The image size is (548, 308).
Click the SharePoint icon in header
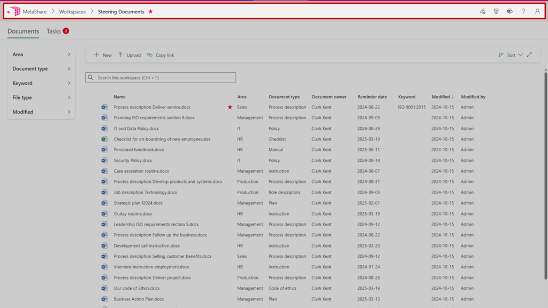point(510,11)
